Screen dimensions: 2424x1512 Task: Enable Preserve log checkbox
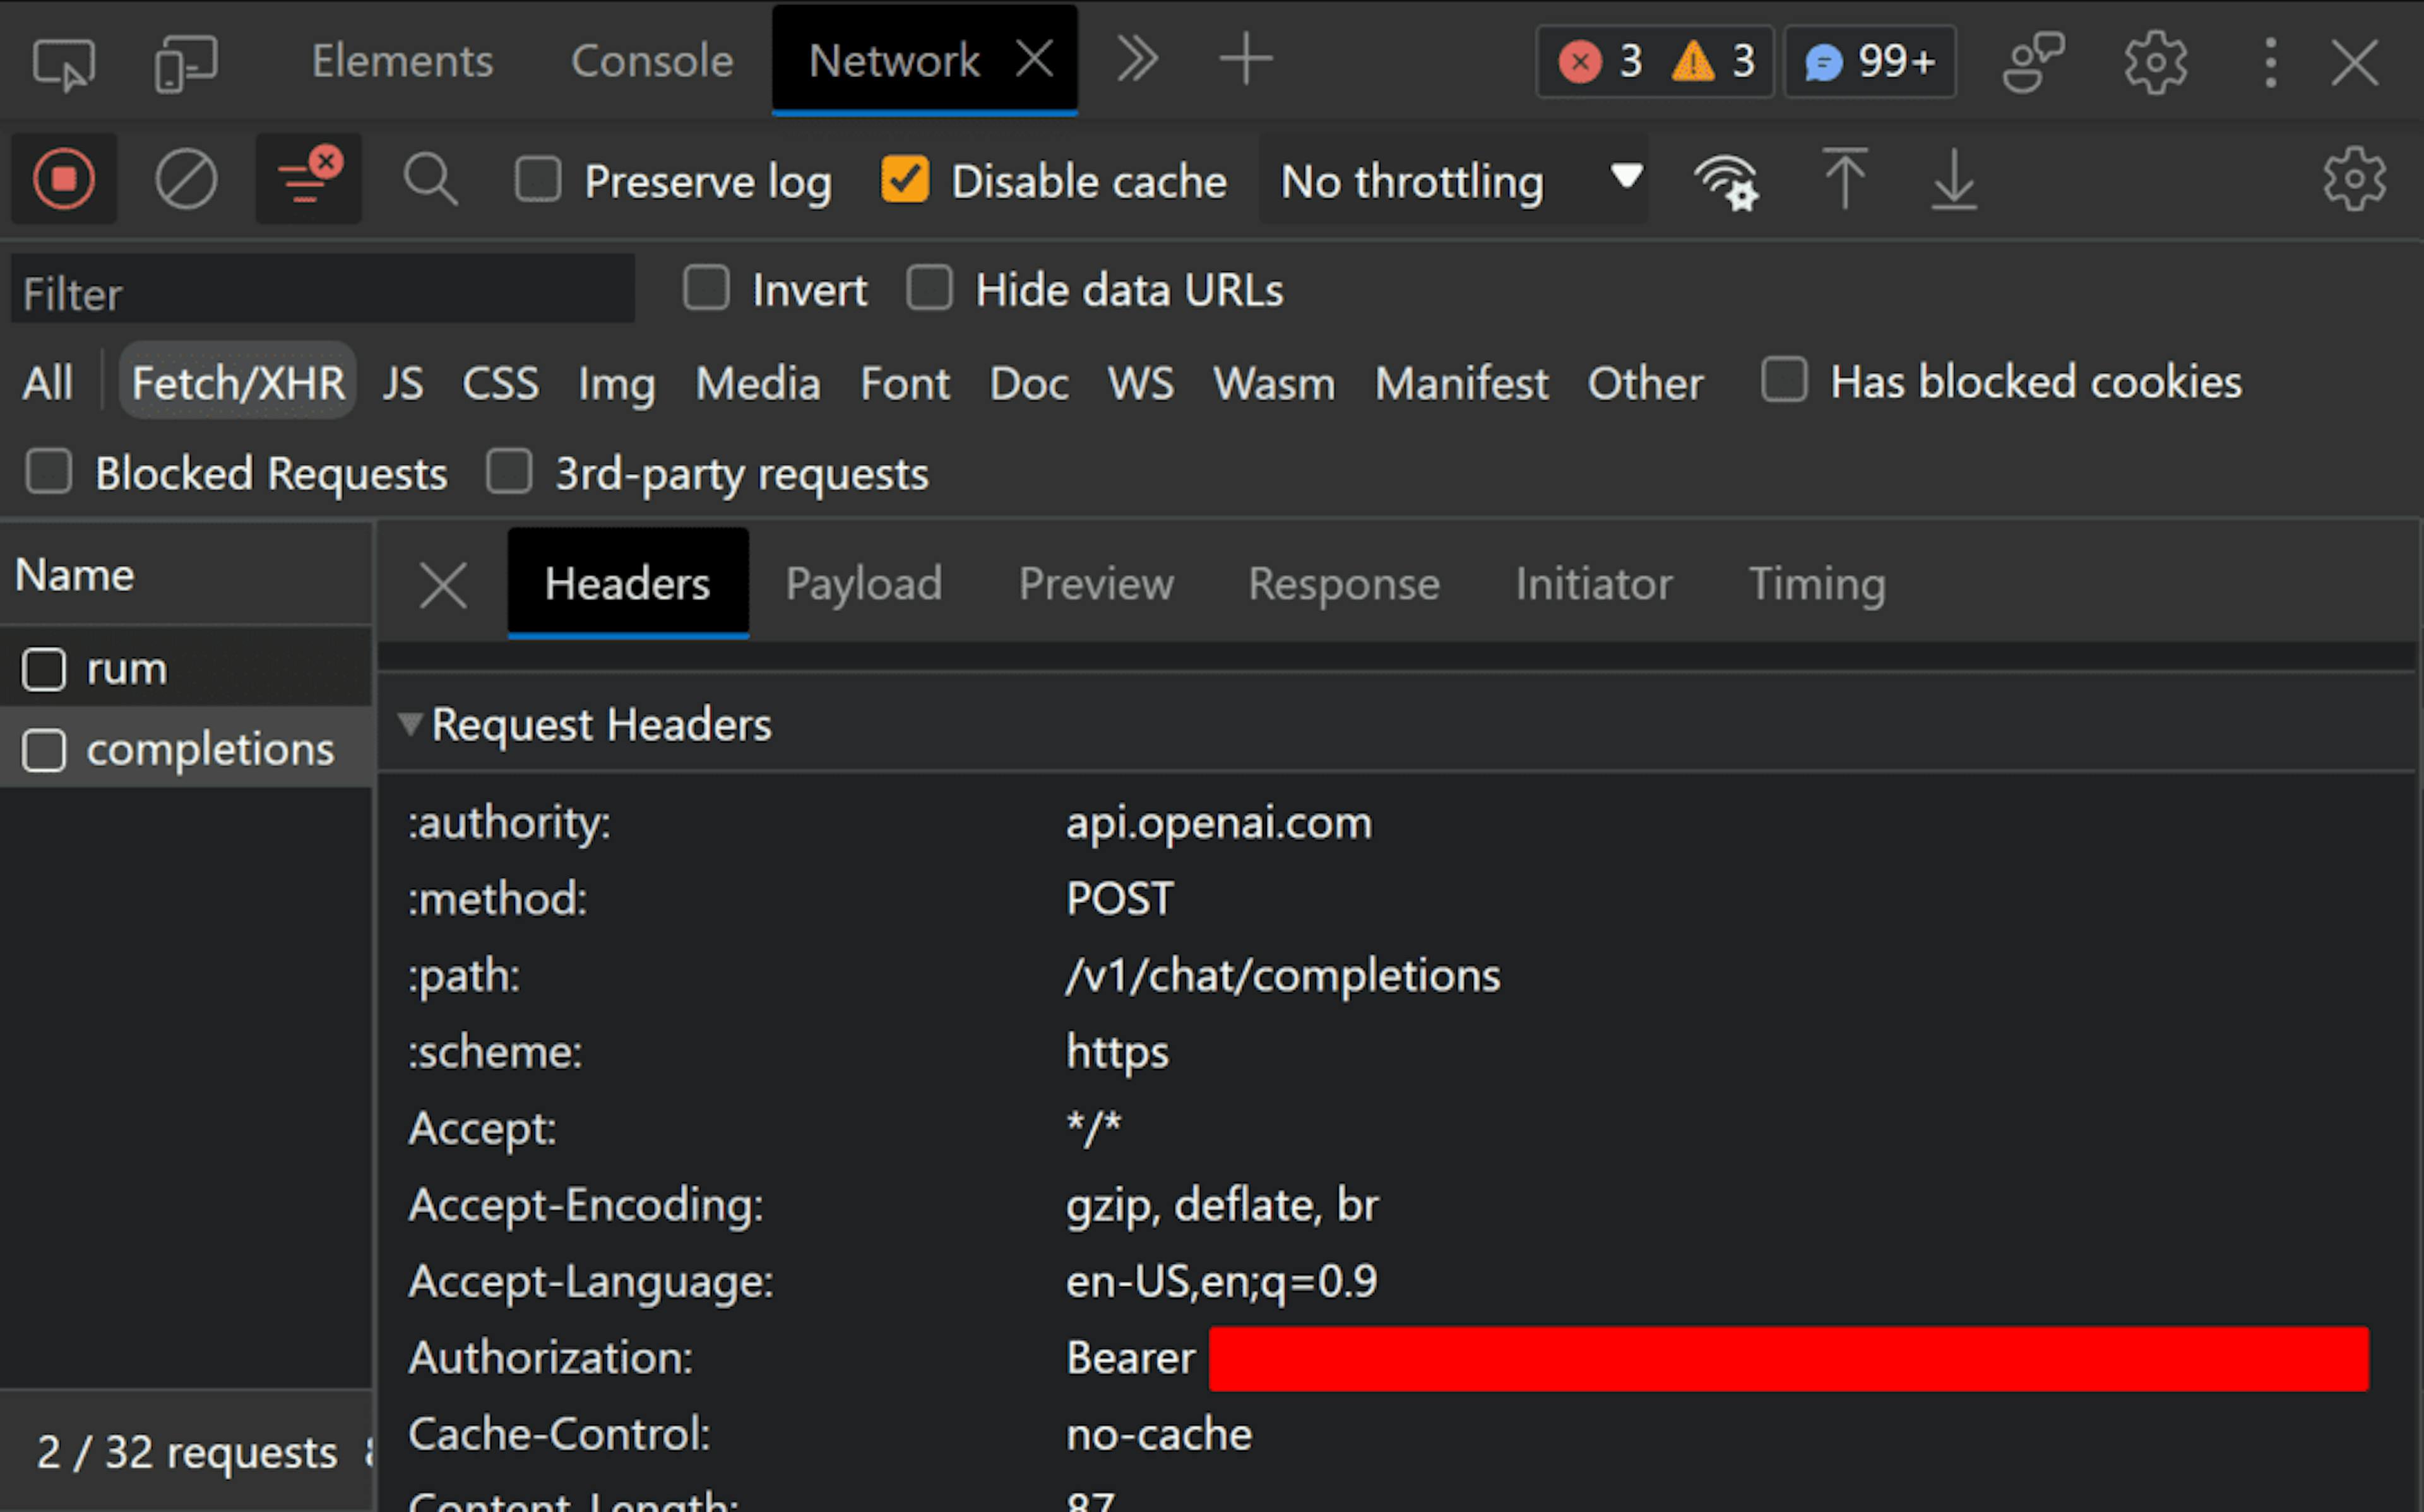[x=538, y=180]
